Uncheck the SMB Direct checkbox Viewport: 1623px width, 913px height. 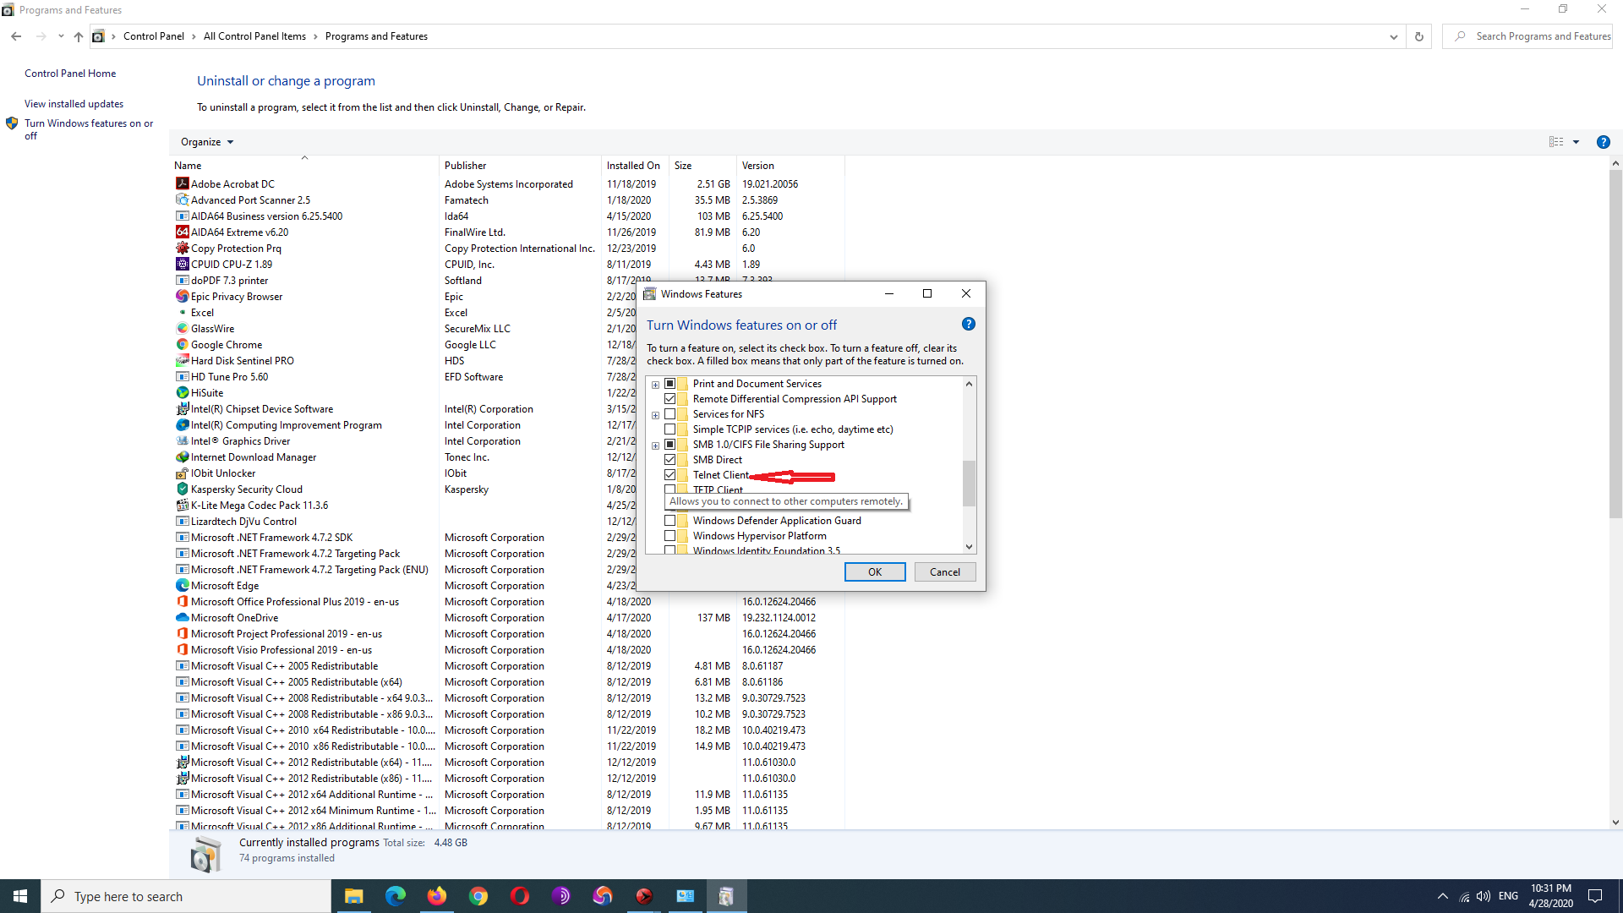click(670, 460)
